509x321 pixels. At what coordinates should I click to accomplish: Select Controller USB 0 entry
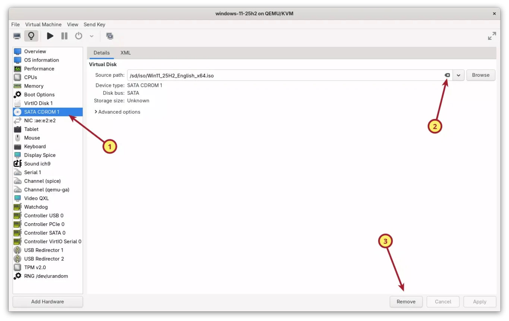48,215
